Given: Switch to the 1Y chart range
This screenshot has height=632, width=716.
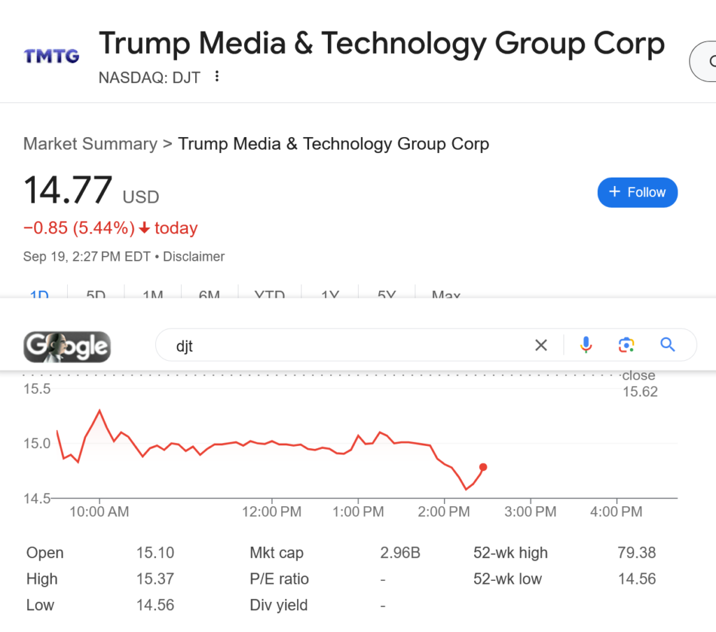Looking at the screenshot, I should pyautogui.click(x=329, y=294).
